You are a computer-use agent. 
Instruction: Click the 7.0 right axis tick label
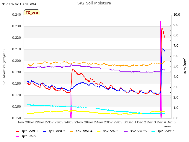click(x=176, y=46)
